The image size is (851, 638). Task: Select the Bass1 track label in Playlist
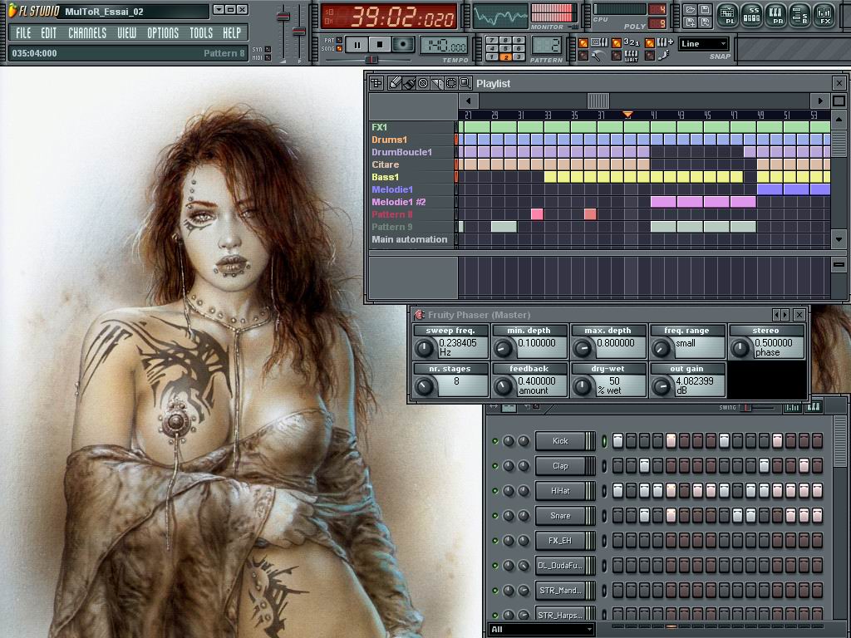(386, 178)
